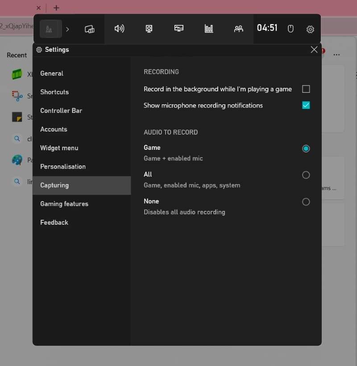Open the Personalisation settings section
The image size is (357, 366).
tap(63, 167)
